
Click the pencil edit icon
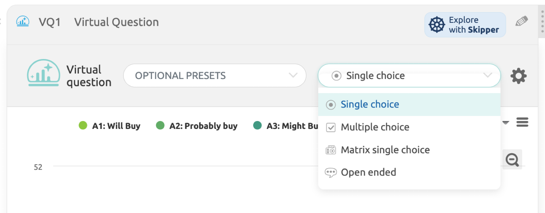coord(521,21)
